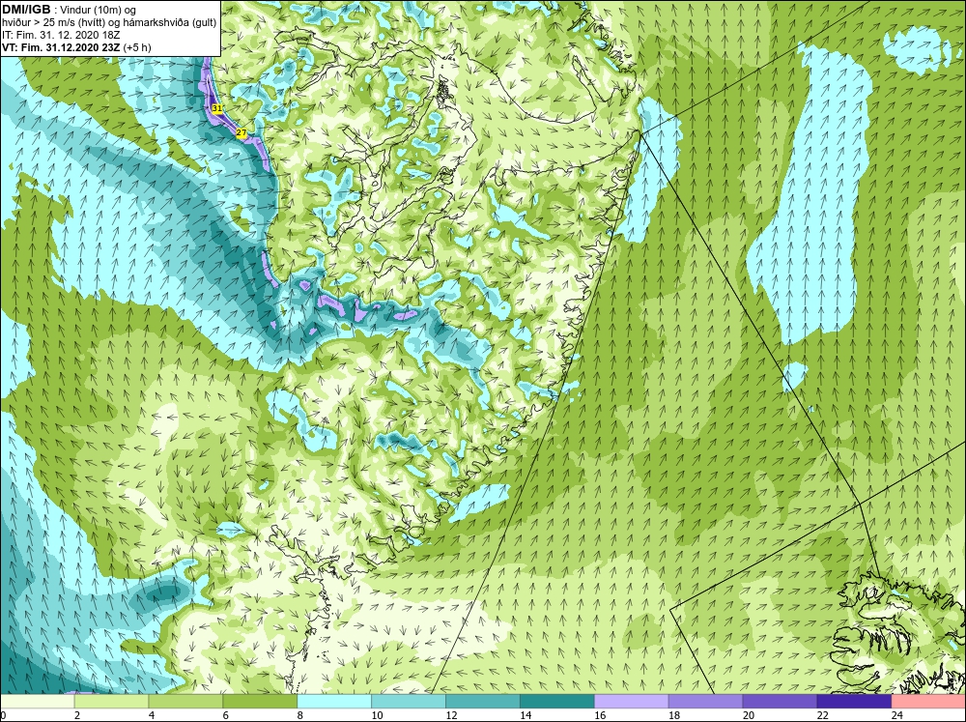Select the lavender 16–18 m/s legend swatch
The height and width of the screenshot is (722, 966).
[x=632, y=701]
